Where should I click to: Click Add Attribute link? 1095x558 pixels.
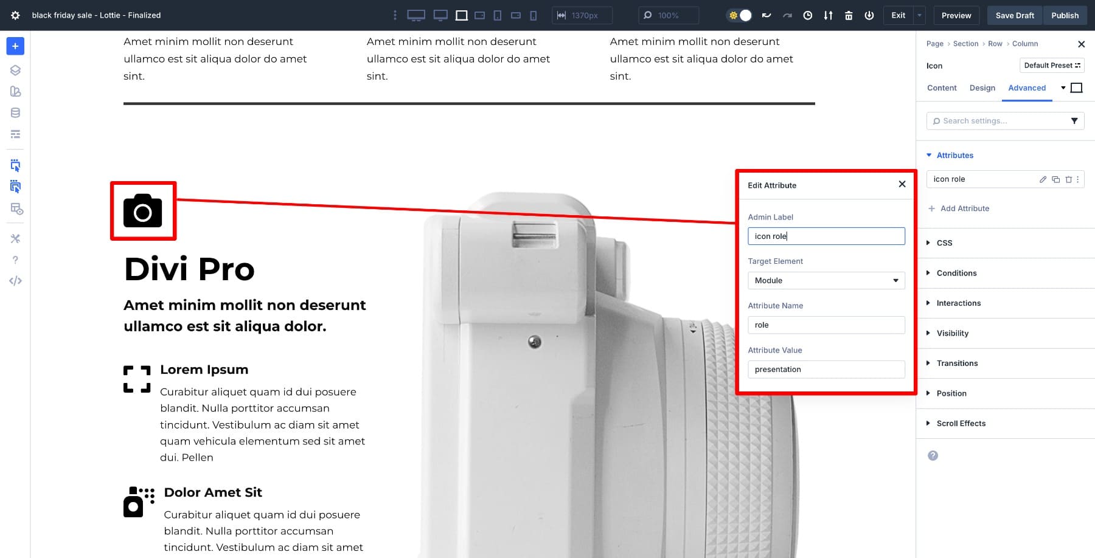[x=964, y=208]
